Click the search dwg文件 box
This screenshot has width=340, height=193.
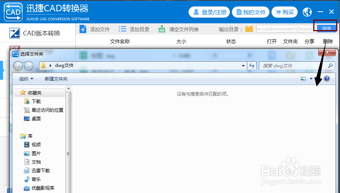297,65
